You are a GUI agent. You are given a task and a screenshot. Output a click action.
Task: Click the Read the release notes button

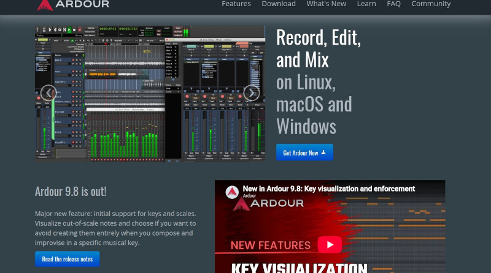[68, 259]
